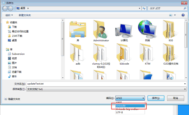This screenshot has width=189, height=115.
Task: Click the sidebar vertical scrollbar thumb
Action: point(63,39)
